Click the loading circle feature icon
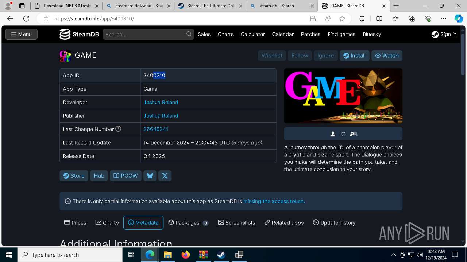 pyautogui.click(x=343, y=134)
